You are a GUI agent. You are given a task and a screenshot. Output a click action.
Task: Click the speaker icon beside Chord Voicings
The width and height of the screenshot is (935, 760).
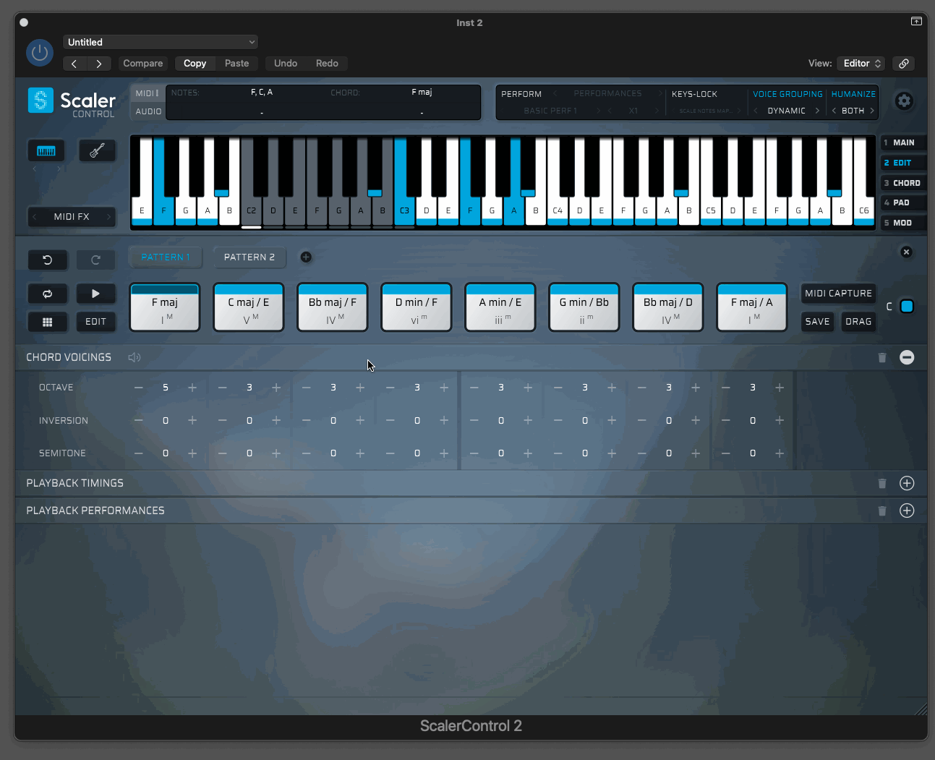click(x=135, y=357)
